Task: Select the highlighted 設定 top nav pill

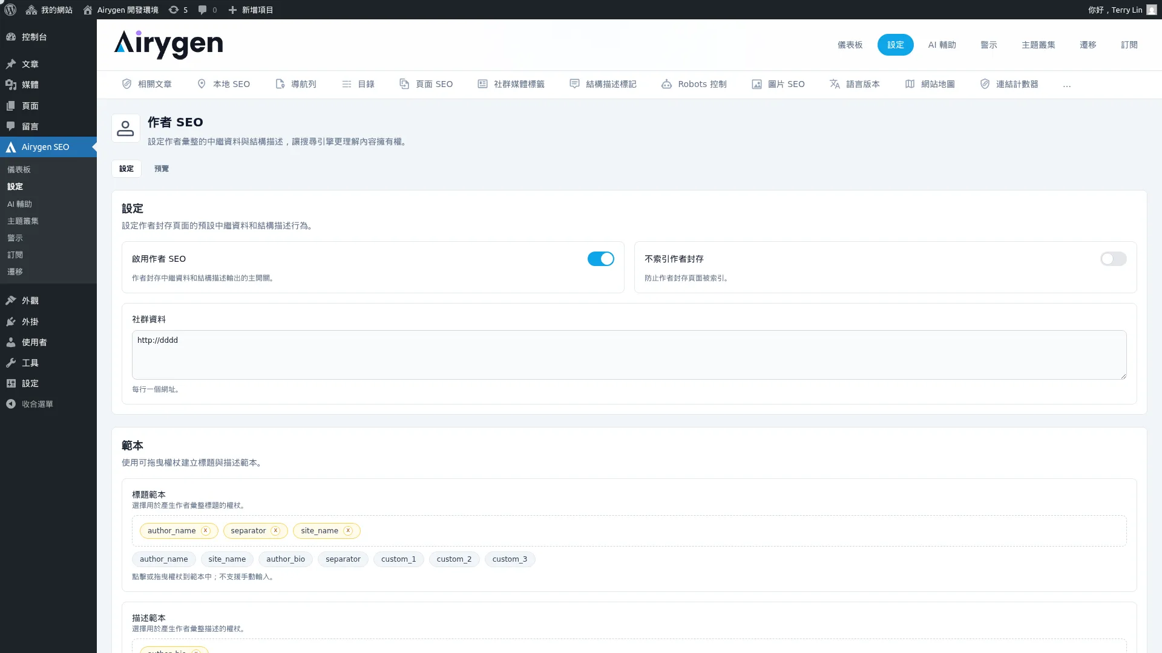Action: pyautogui.click(x=896, y=45)
